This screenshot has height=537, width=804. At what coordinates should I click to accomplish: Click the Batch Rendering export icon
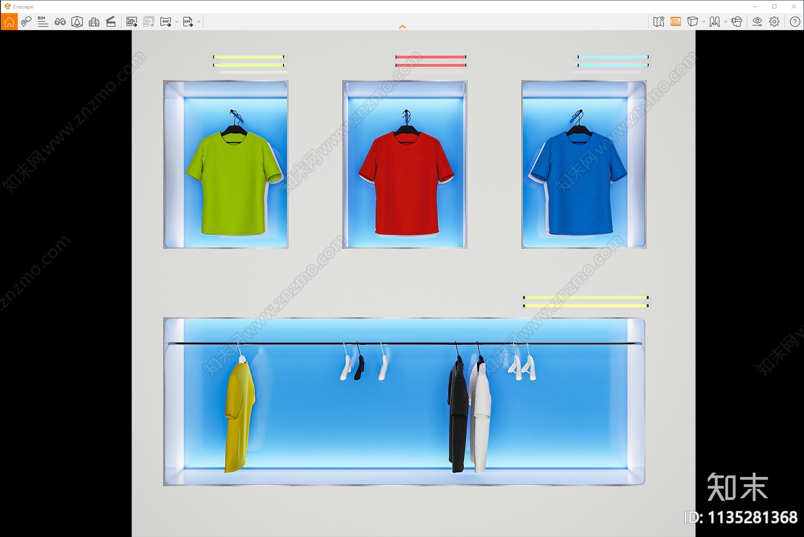(148, 22)
